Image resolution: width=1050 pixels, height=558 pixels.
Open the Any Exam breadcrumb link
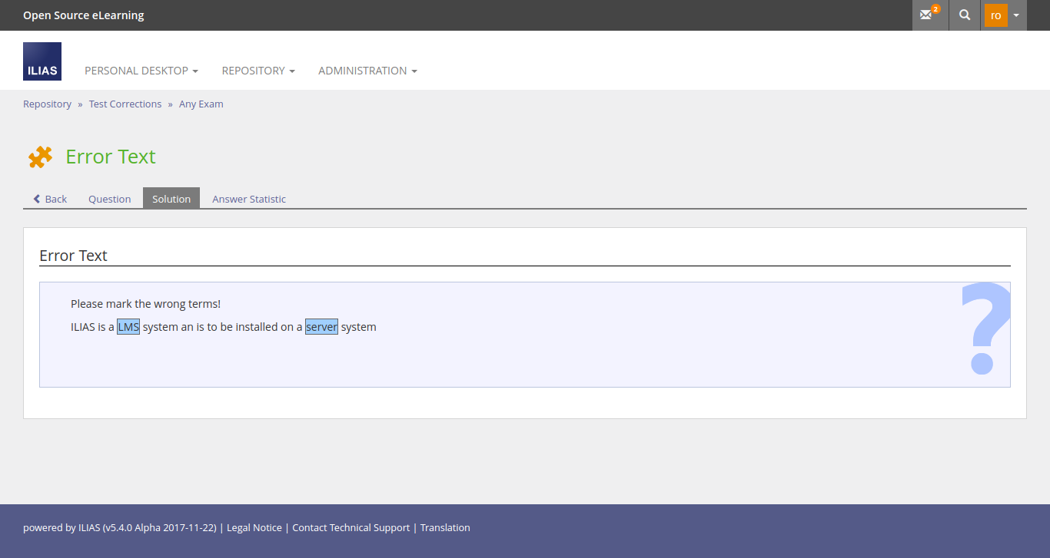201,104
